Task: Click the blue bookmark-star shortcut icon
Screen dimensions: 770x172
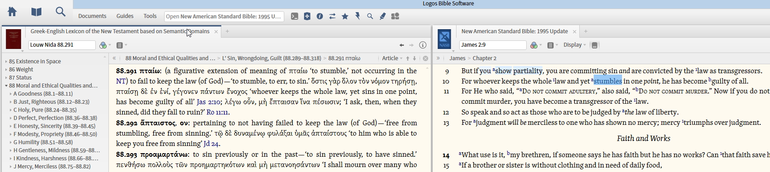Action: (x=307, y=16)
